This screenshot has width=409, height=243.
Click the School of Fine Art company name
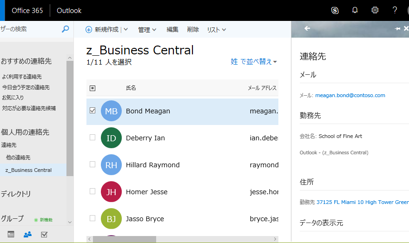coord(340,136)
